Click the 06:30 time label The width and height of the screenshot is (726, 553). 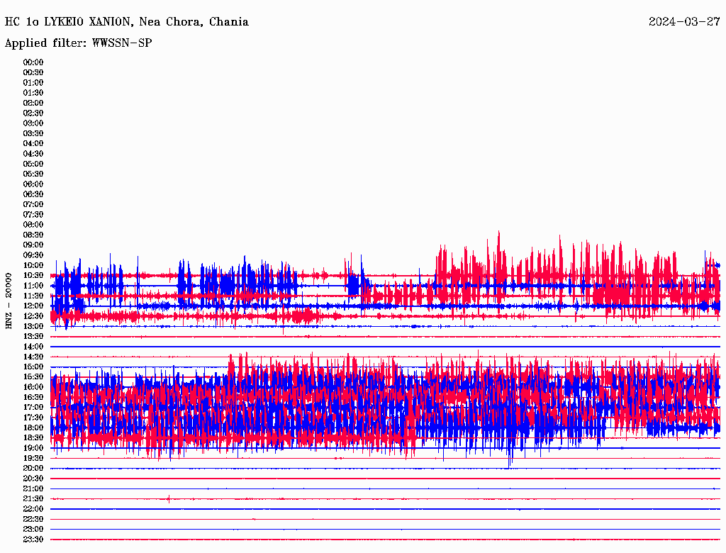coord(33,194)
